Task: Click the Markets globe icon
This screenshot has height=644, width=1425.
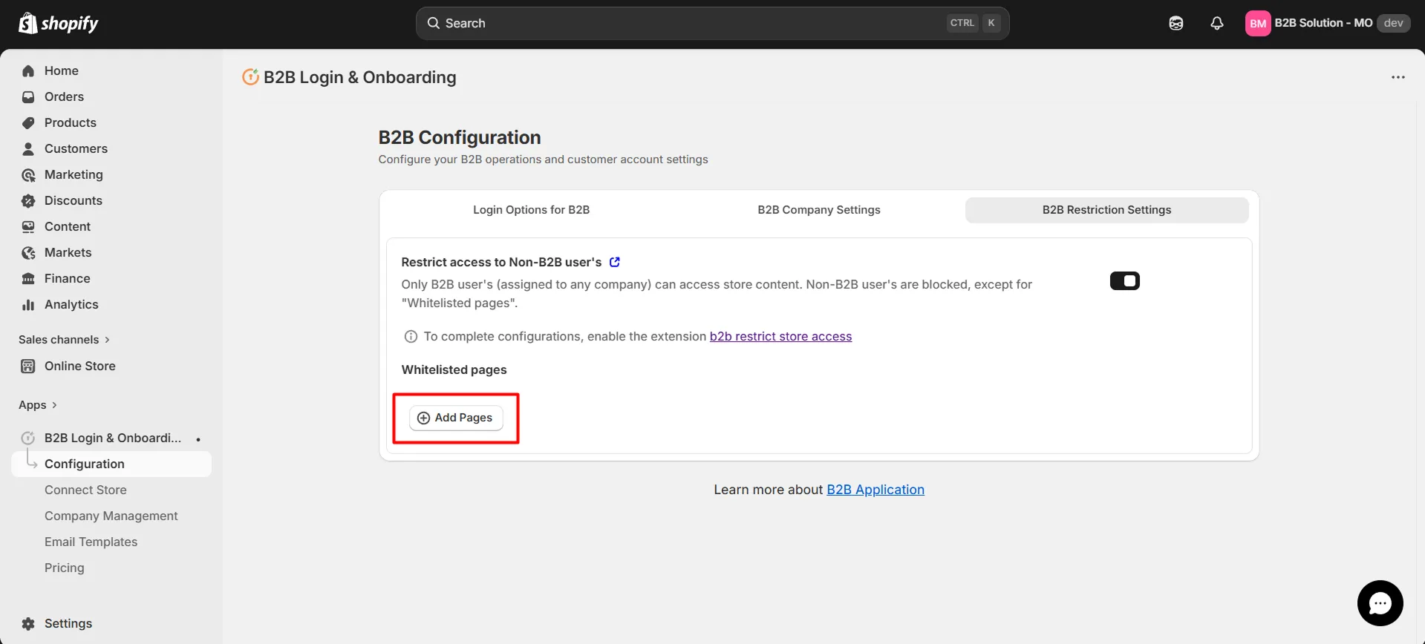Action: (x=28, y=252)
